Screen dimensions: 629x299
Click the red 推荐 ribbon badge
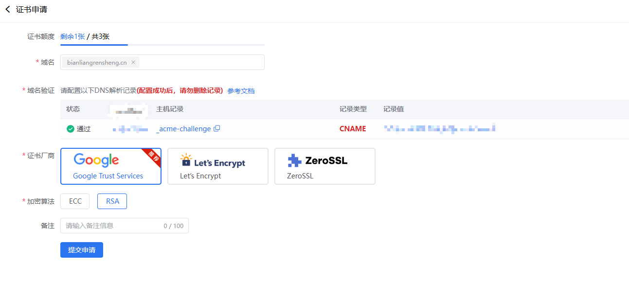pos(153,156)
